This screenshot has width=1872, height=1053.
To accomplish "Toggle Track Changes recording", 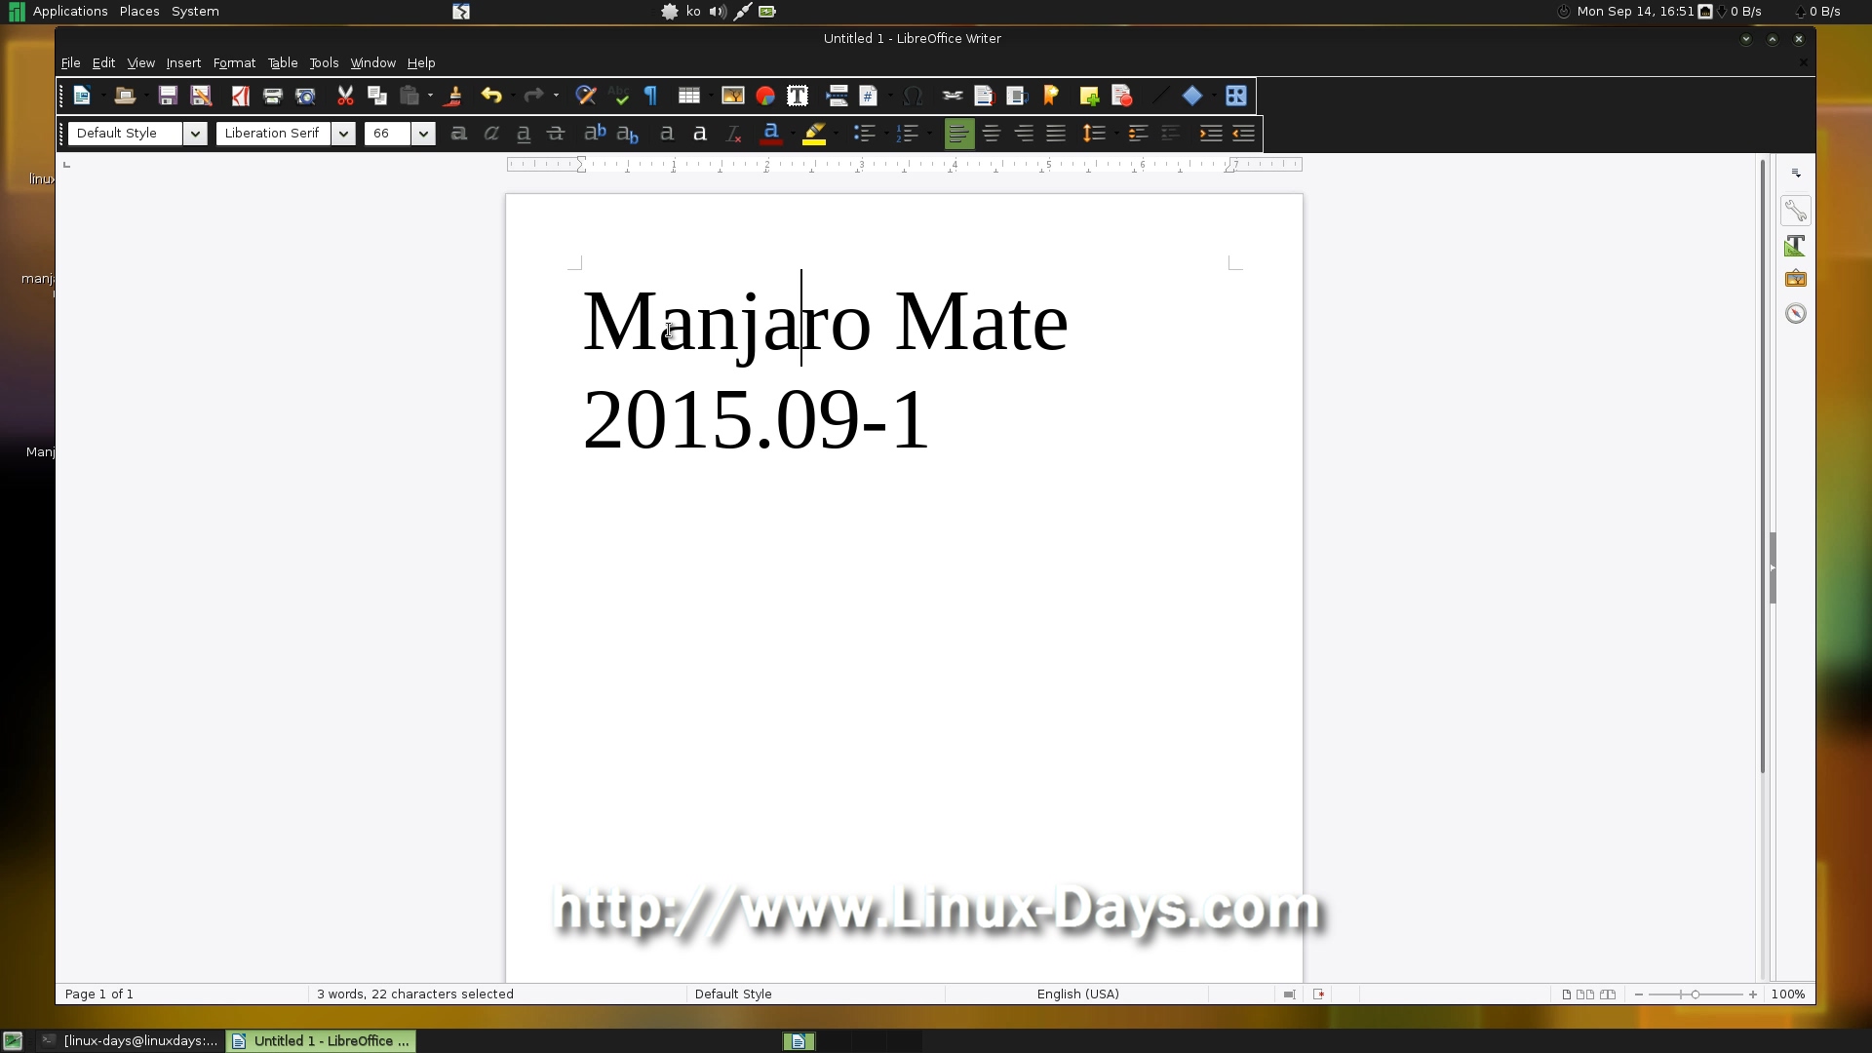I will [1122, 96].
